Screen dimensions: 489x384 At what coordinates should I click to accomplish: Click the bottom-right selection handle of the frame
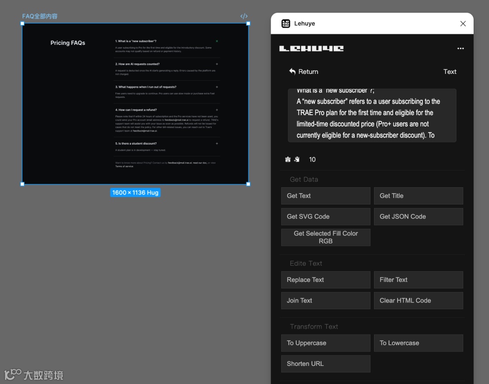point(248,184)
